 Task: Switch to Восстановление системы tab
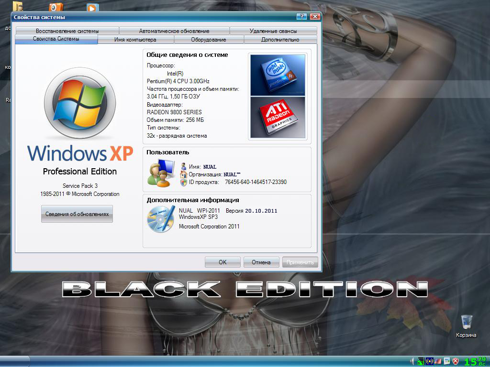[67, 31]
